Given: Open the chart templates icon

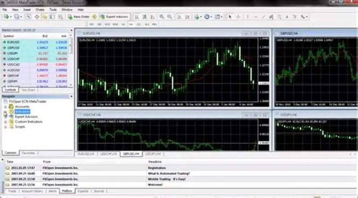Looking at the screenshot, I should [217, 17].
